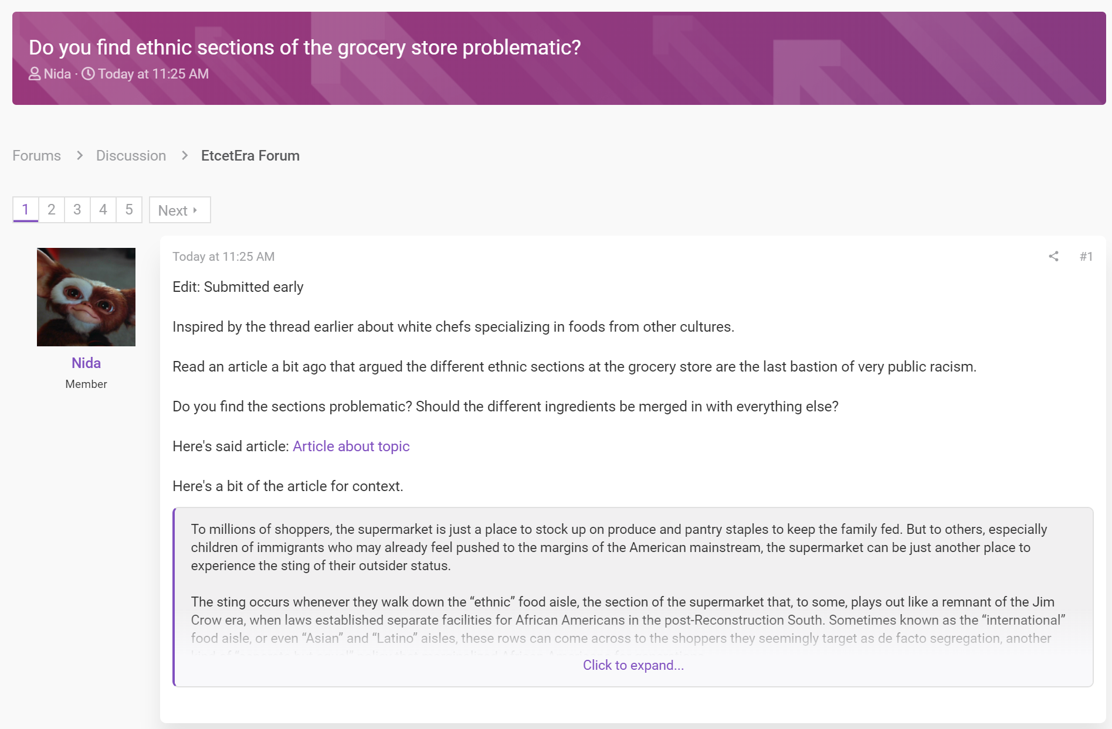Viewport: 1112px width, 729px height.
Task: Jump to page 3 of thread
Action: coord(77,210)
